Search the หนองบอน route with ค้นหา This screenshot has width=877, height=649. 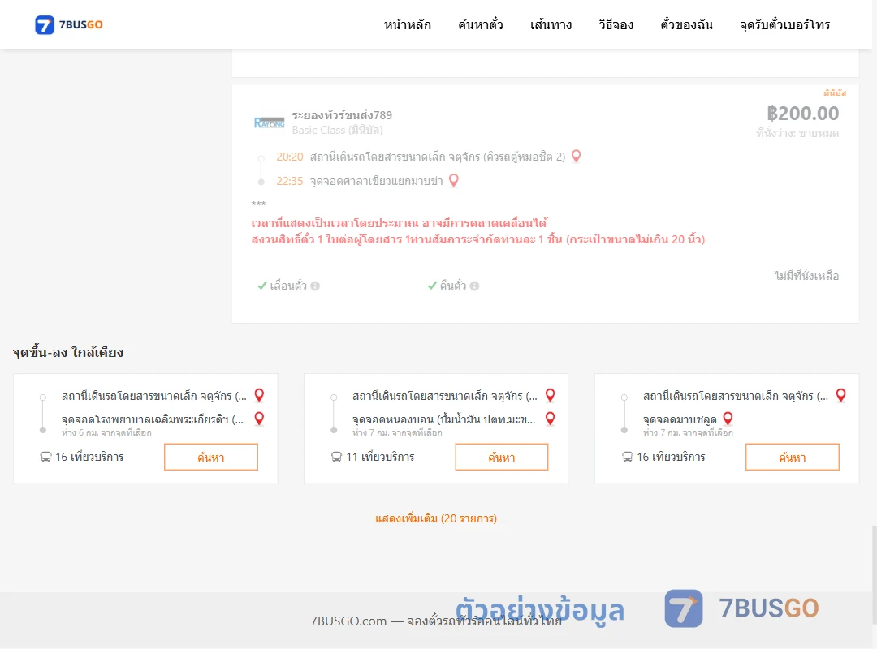502,458
